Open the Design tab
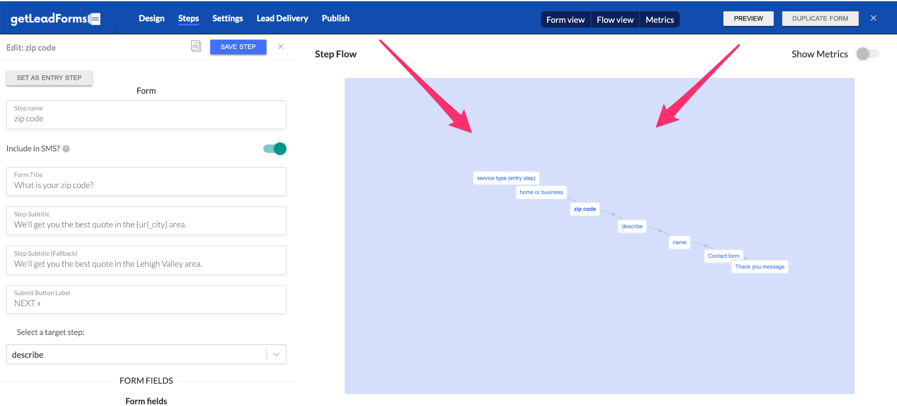Image resolution: width=897 pixels, height=406 pixels. coord(152,18)
